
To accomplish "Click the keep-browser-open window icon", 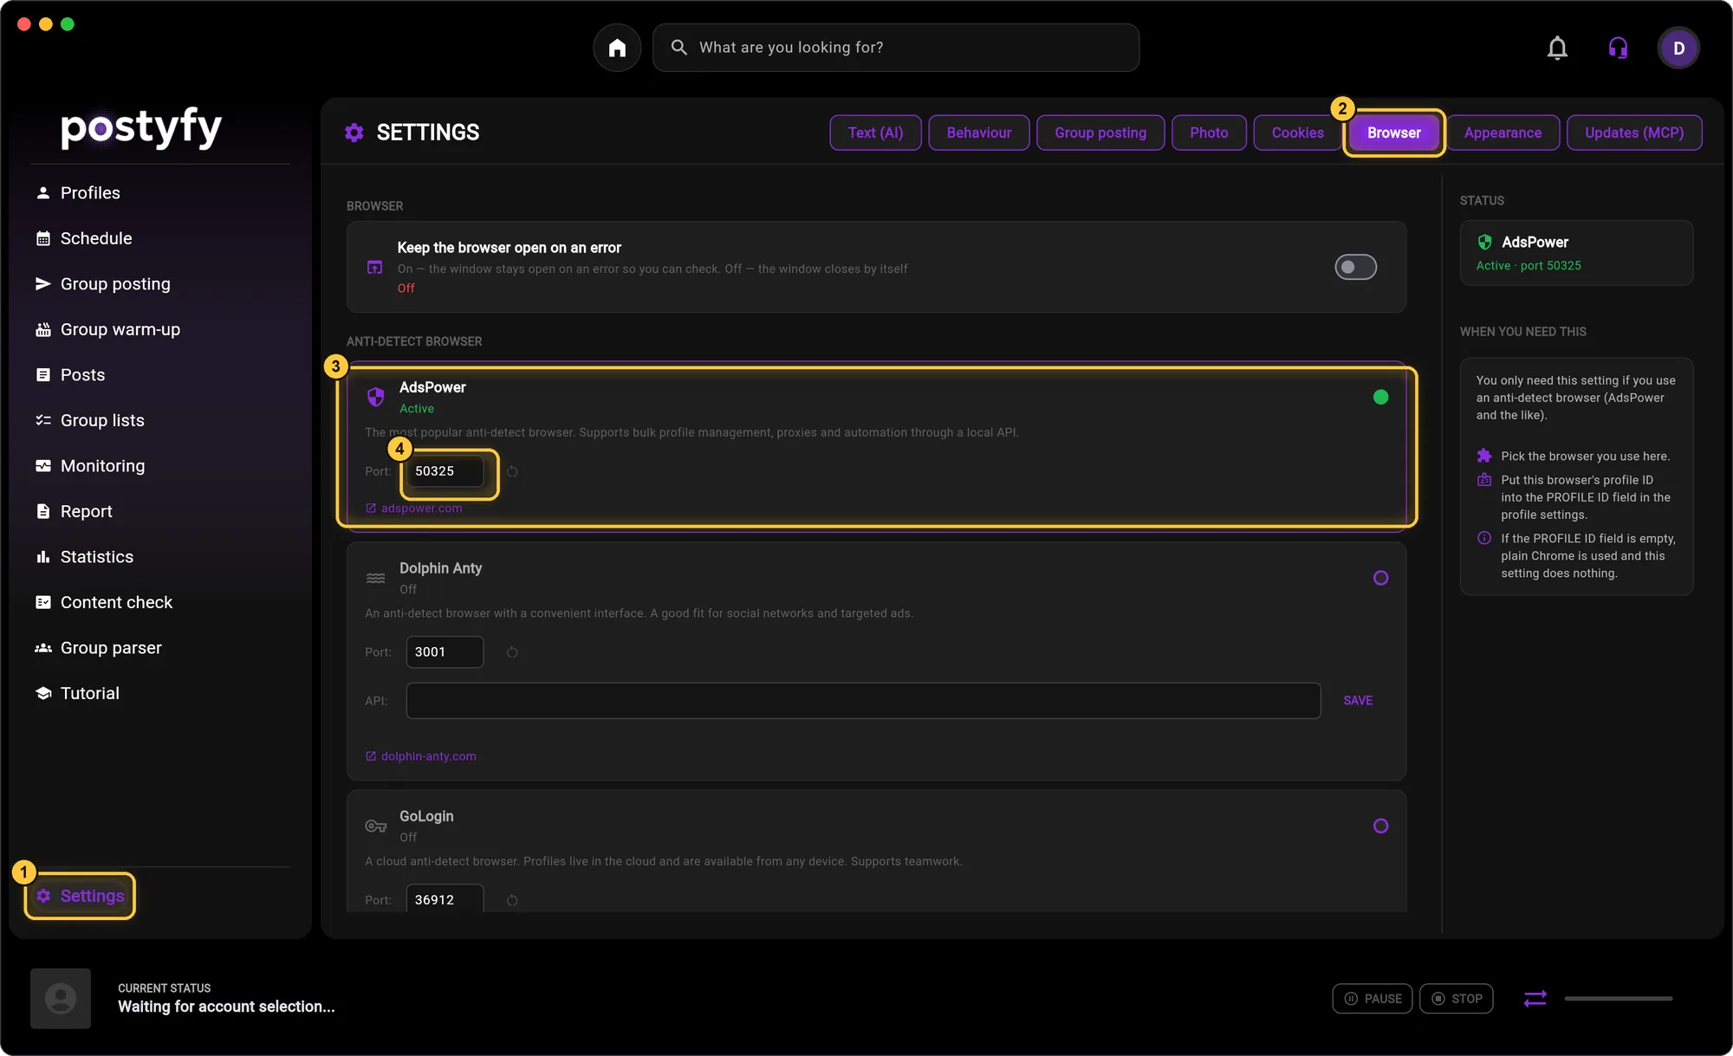I will pyautogui.click(x=374, y=267).
